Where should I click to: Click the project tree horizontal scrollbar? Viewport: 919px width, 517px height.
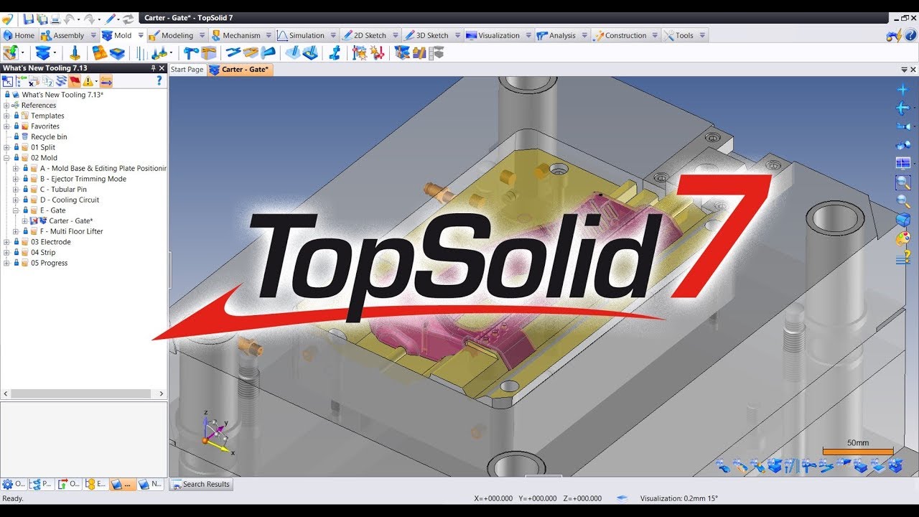coord(80,393)
